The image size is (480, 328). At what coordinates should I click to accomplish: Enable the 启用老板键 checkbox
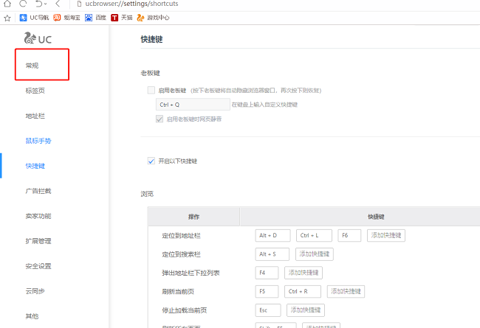[x=151, y=90]
